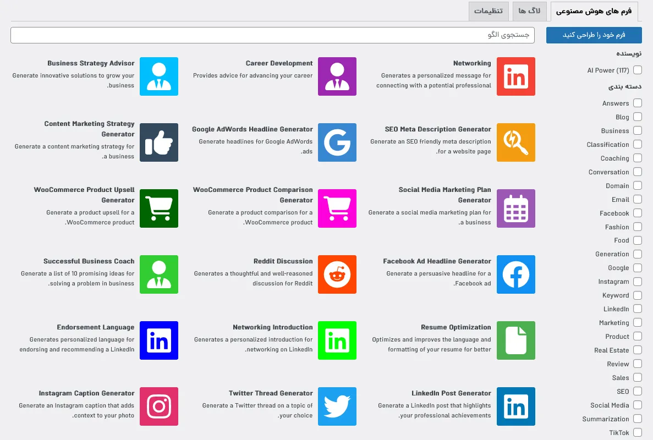
Task: Select the Content Marketing Strategy thumbs-up icon
Action: [158, 142]
